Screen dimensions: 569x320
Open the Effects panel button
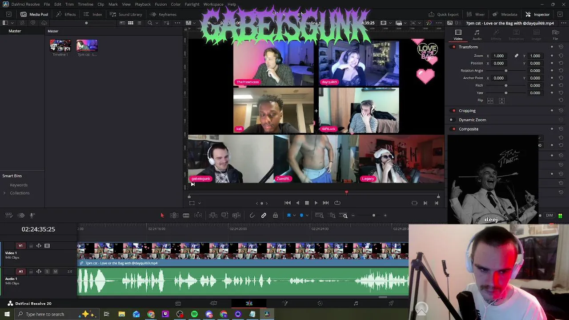click(66, 14)
